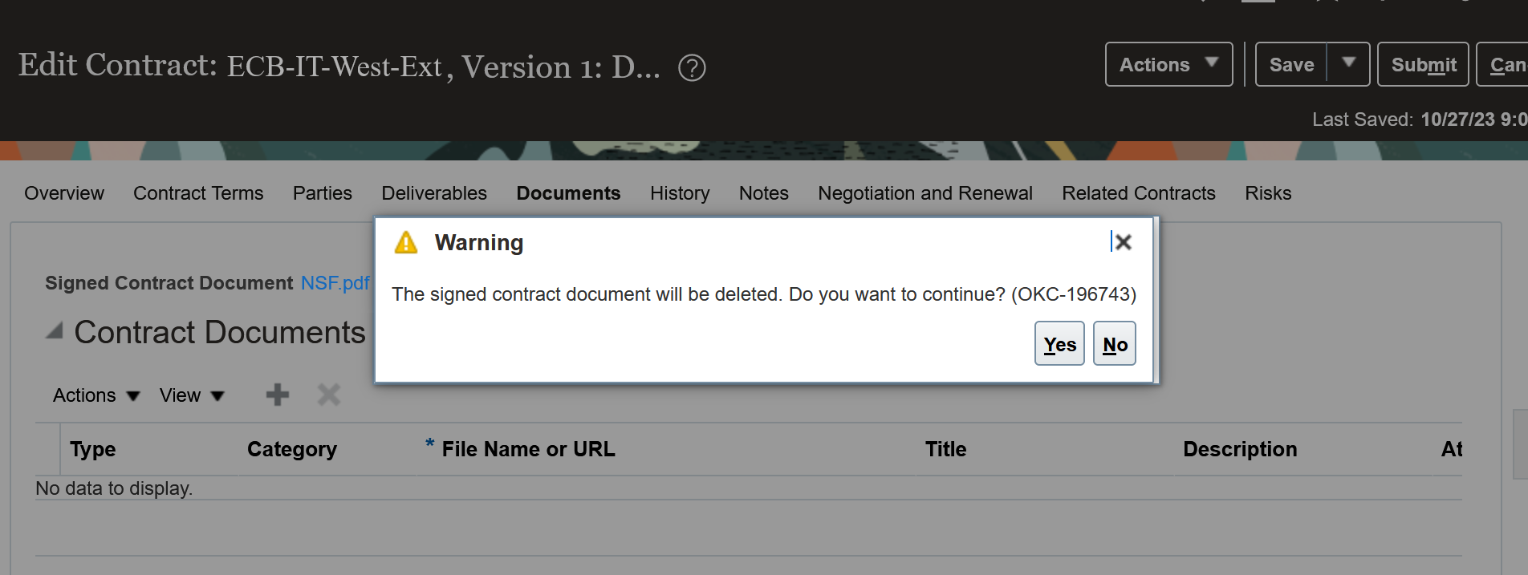
Task: Switch to the History tab
Action: 679,193
